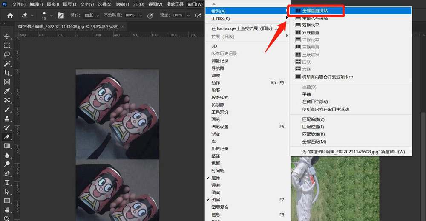
Task: Select the Move tool
Action: pyautogui.click(x=7, y=36)
